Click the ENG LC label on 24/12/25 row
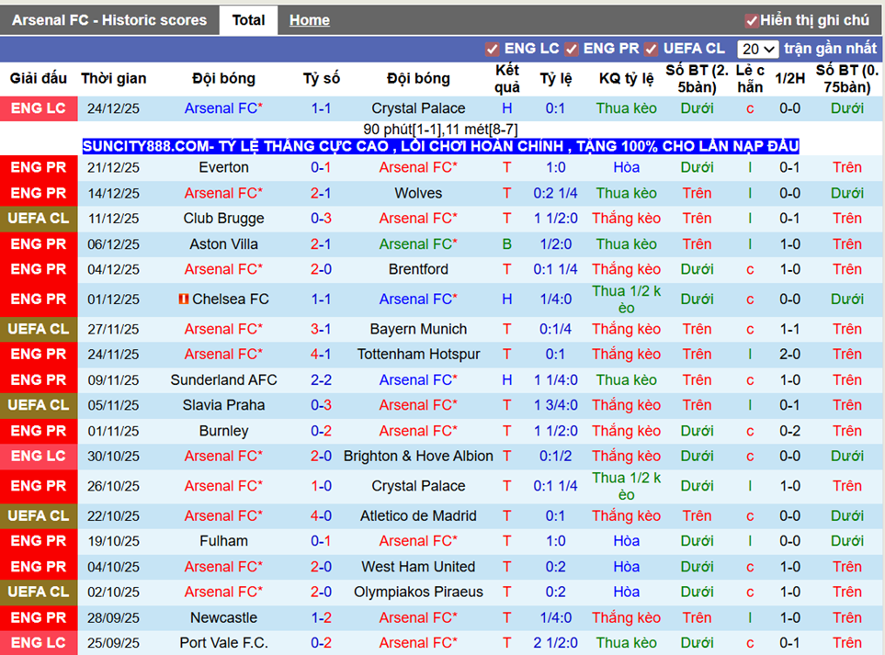Image resolution: width=885 pixels, height=655 pixels. pos(39,108)
